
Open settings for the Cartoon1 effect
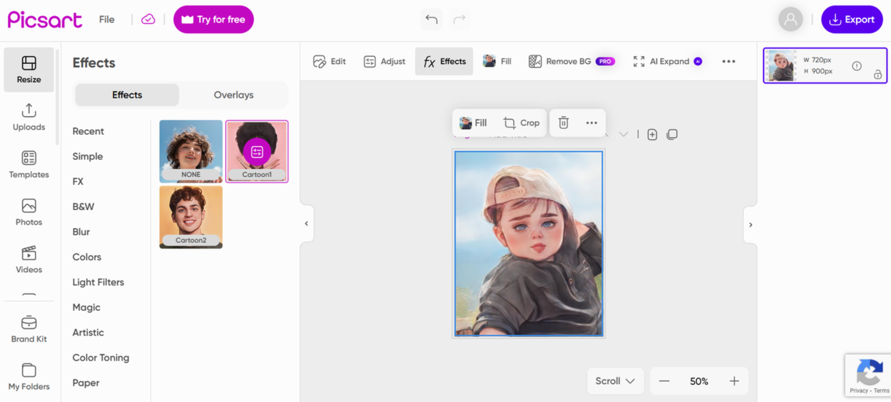(x=257, y=152)
